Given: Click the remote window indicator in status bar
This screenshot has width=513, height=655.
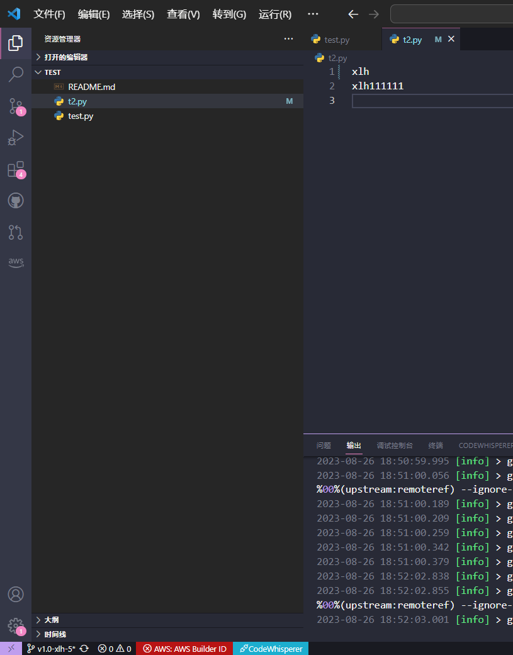Looking at the screenshot, I should coord(11,648).
